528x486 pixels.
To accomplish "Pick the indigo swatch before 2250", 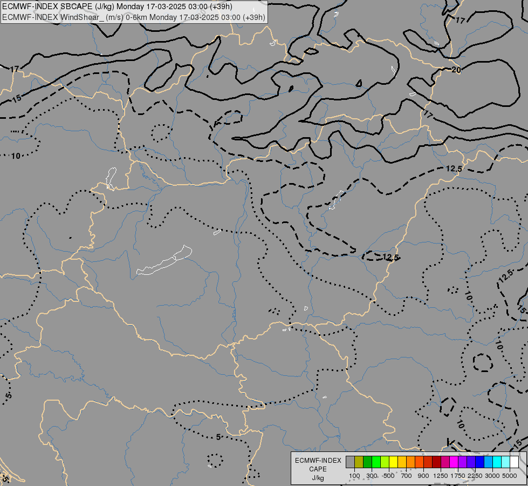I will (x=471, y=462).
